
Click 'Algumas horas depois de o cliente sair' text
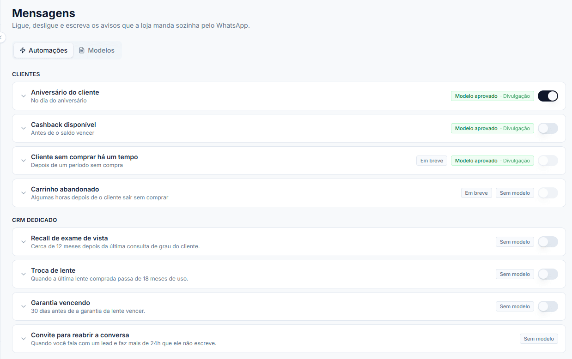click(100, 197)
